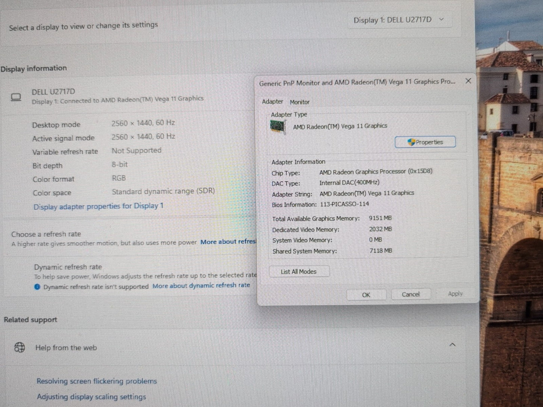
Task: Collapse the Help from the web section
Action: 452,344
